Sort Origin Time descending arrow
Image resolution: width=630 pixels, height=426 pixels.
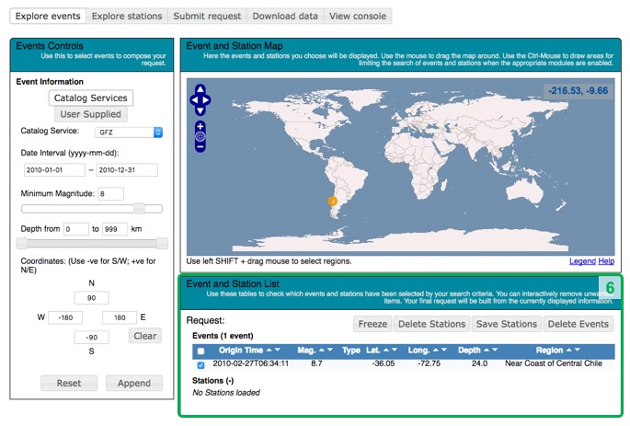point(277,350)
